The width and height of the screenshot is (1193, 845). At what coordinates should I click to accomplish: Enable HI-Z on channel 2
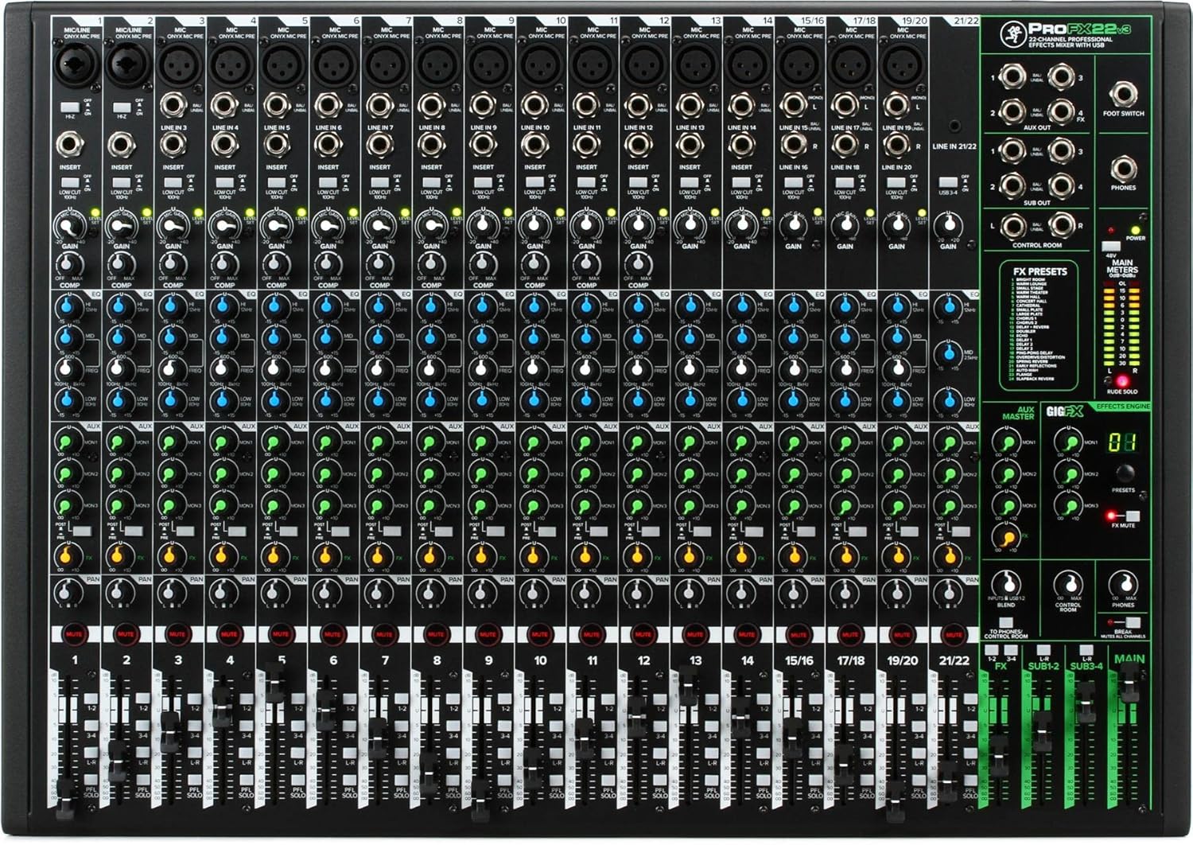pyautogui.click(x=121, y=106)
